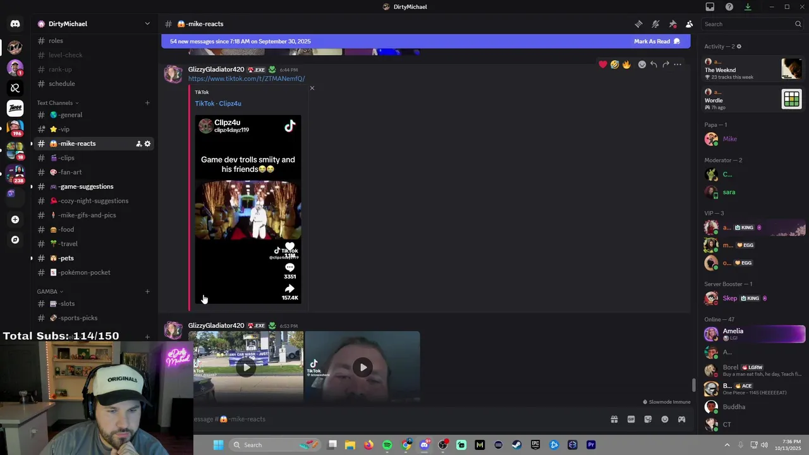The width and height of the screenshot is (809, 455).
Task: Click green download update icon
Action: (x=748, y=7)
